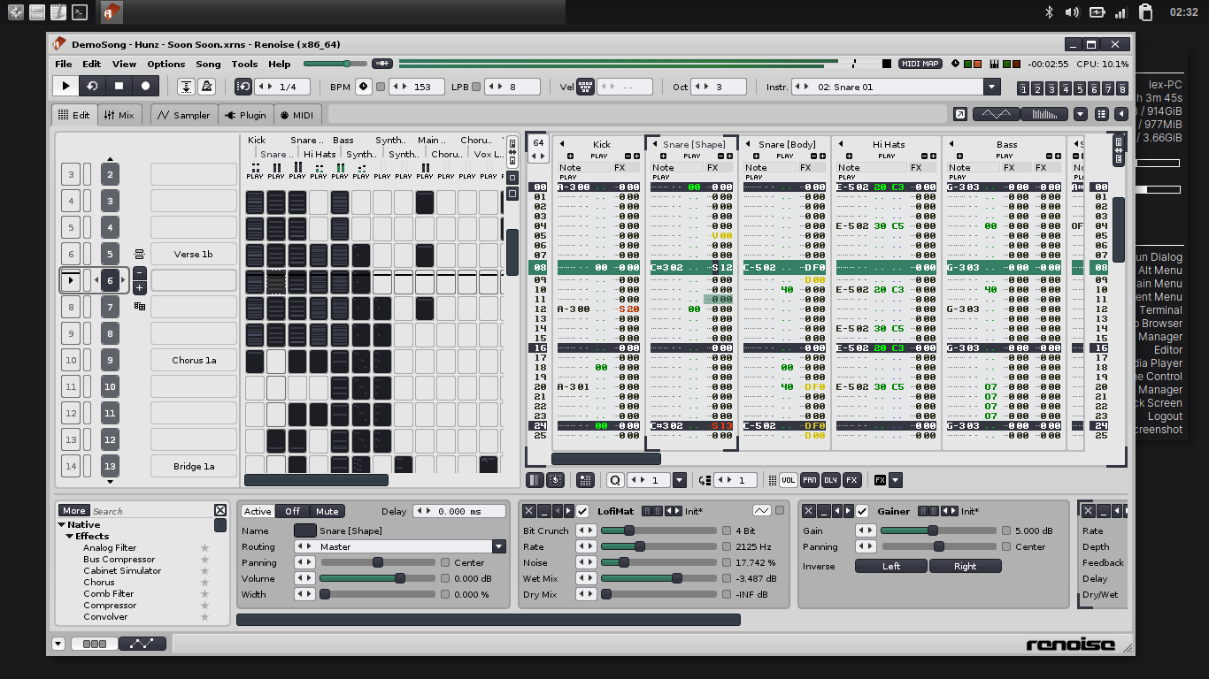This screenshot has width=1209, height=679.
Task: Toggle the FX column button
Action: pos(851,480)
